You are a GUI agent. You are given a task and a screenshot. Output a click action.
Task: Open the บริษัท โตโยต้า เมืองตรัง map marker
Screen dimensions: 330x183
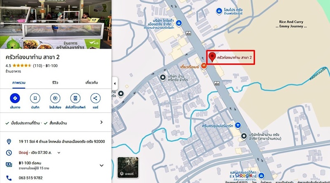pos(179,23)
